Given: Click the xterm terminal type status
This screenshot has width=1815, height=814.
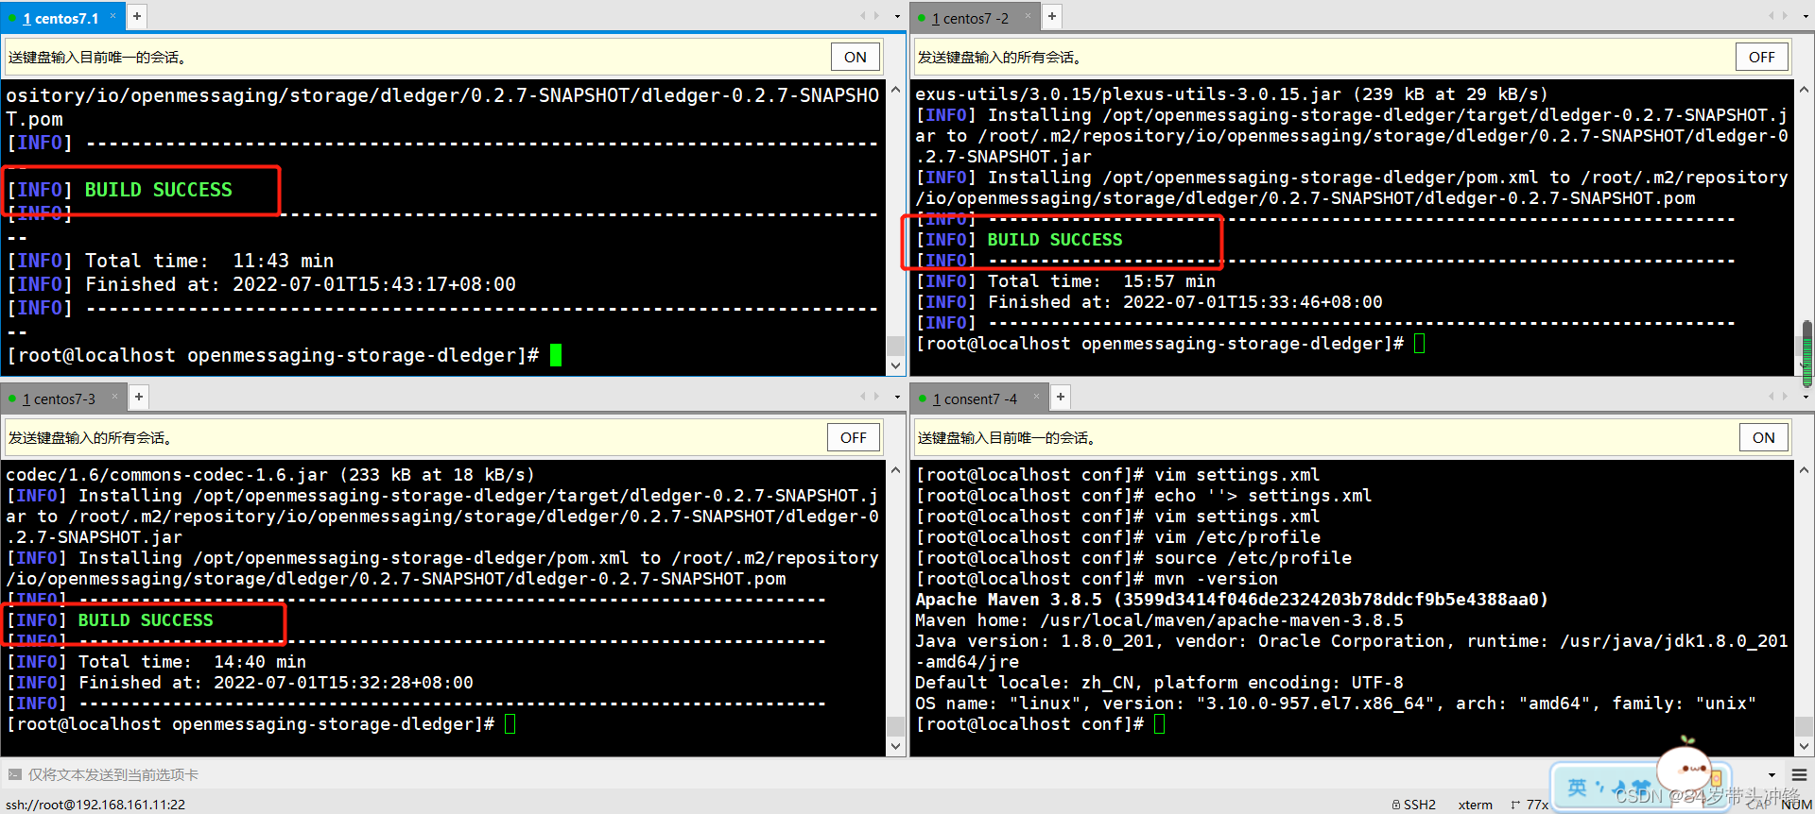Looking at the screenshot, I should (x=1475, y=805).
